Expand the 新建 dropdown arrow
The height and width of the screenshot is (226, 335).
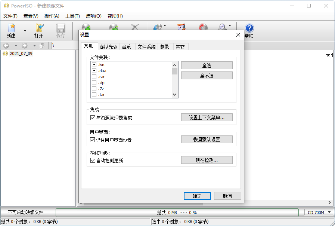25,31
